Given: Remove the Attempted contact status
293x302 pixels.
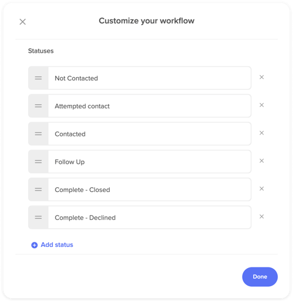Looking at the screenshot, I should click(x=261, y=105).
